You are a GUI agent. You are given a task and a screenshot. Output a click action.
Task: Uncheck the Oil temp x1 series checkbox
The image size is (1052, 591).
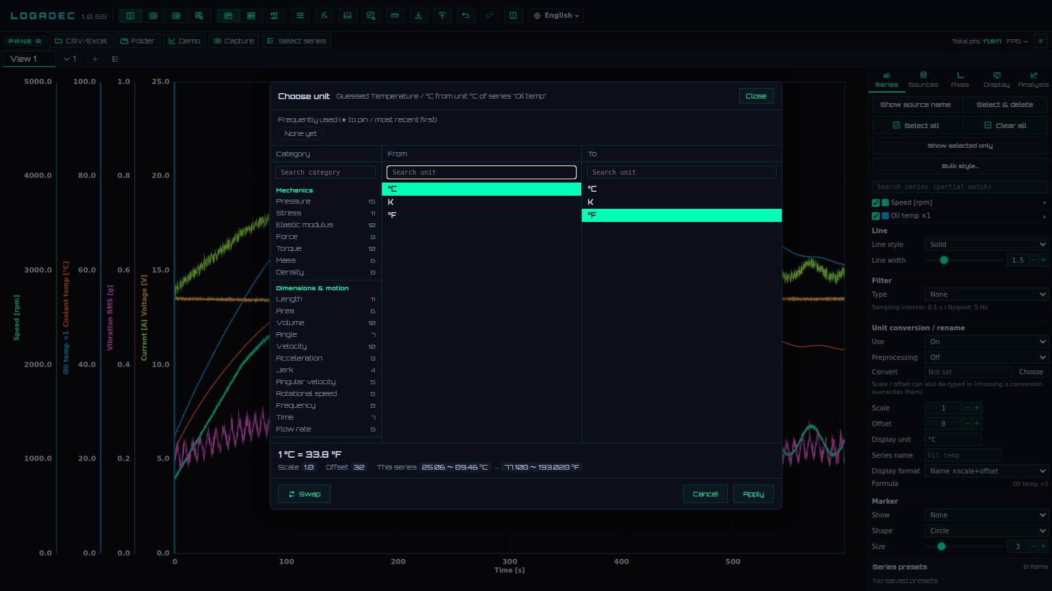[x=876, y=216]
